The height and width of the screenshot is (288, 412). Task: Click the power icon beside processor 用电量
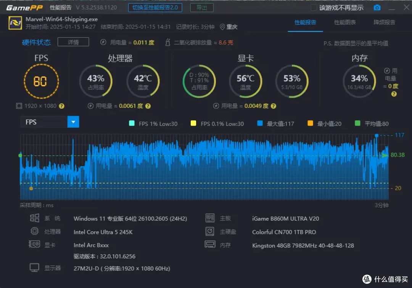click(91, 106)
